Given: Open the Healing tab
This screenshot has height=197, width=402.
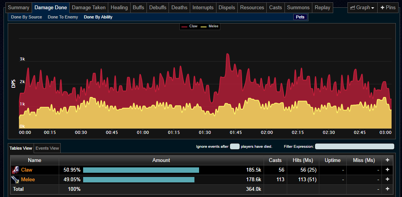Looking at the screenshot, I should click(x=119, y=8).
